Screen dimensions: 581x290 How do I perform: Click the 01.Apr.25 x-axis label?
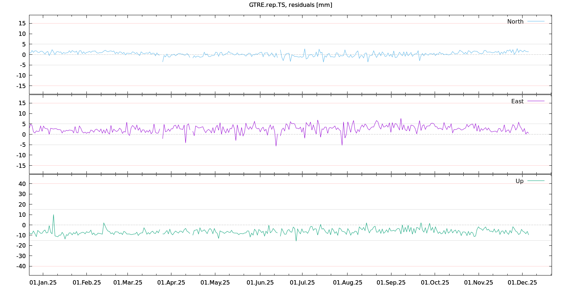pyautogui.click(x=171, y=282)
